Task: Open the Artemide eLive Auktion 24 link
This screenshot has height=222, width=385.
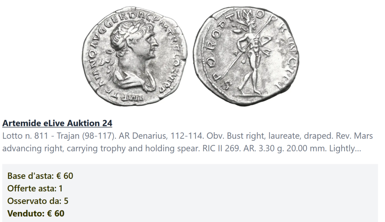Action: point(57,123)
